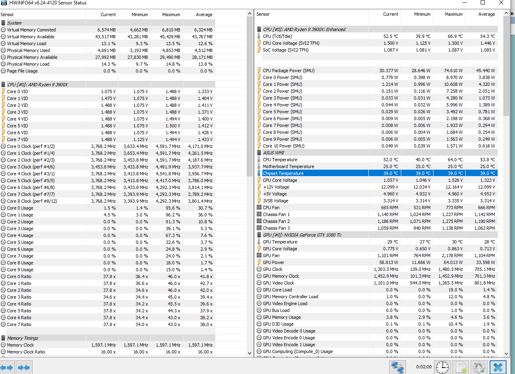Select the Virtual Memory Commited row
The height and width of the screenshot is (374, 515).
pos(107,30)
